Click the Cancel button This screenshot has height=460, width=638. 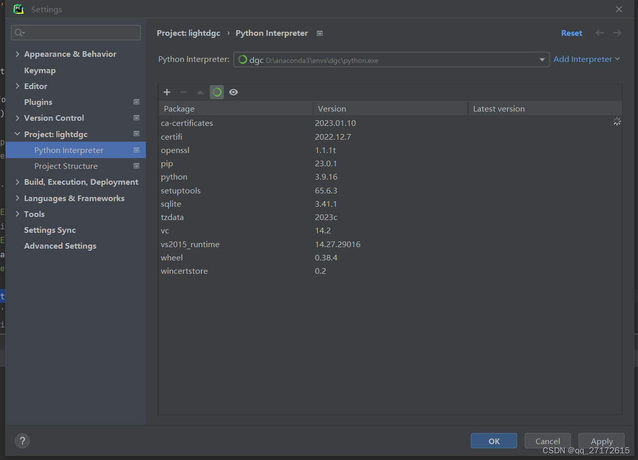click(x=547, y=441)
